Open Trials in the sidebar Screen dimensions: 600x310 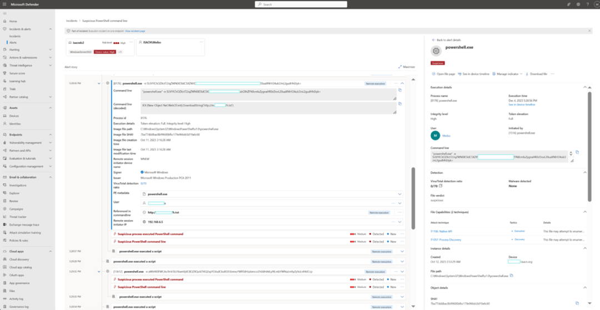click(x=13, y=89)
